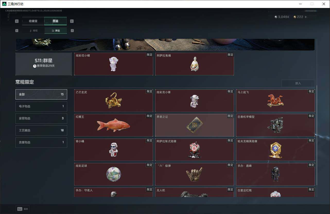Select the golden 乙巳玄武 statue item

coord(114,101)
